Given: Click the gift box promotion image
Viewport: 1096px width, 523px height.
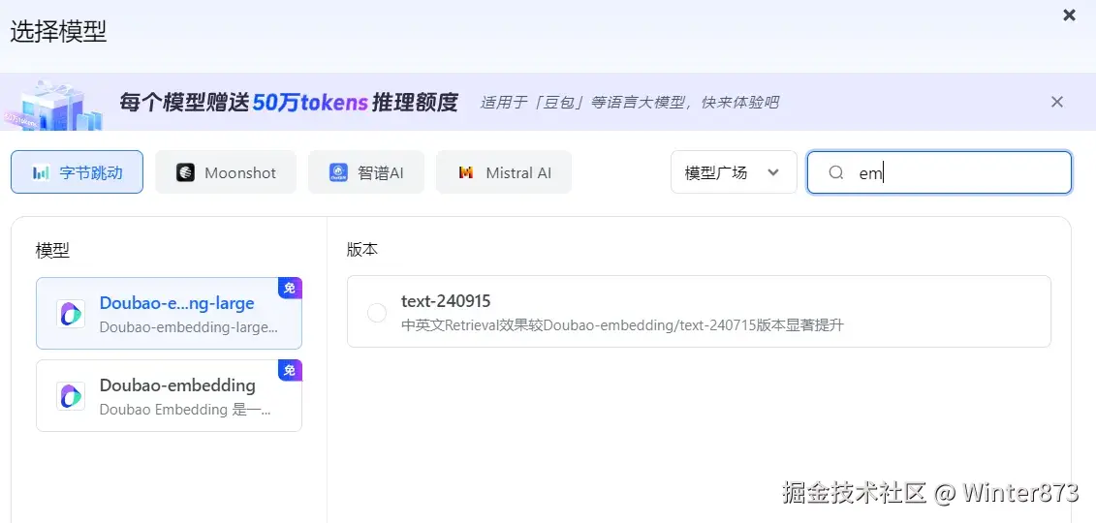Looking at the screenshot, I should pos(53,105).
